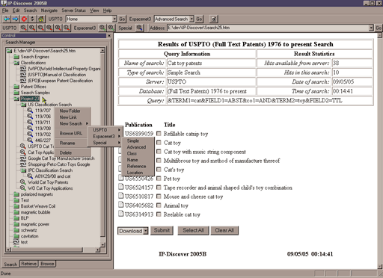The image size is (383, 278).
Task: Open the US6899059 publication link
Action: pos(139,134)
